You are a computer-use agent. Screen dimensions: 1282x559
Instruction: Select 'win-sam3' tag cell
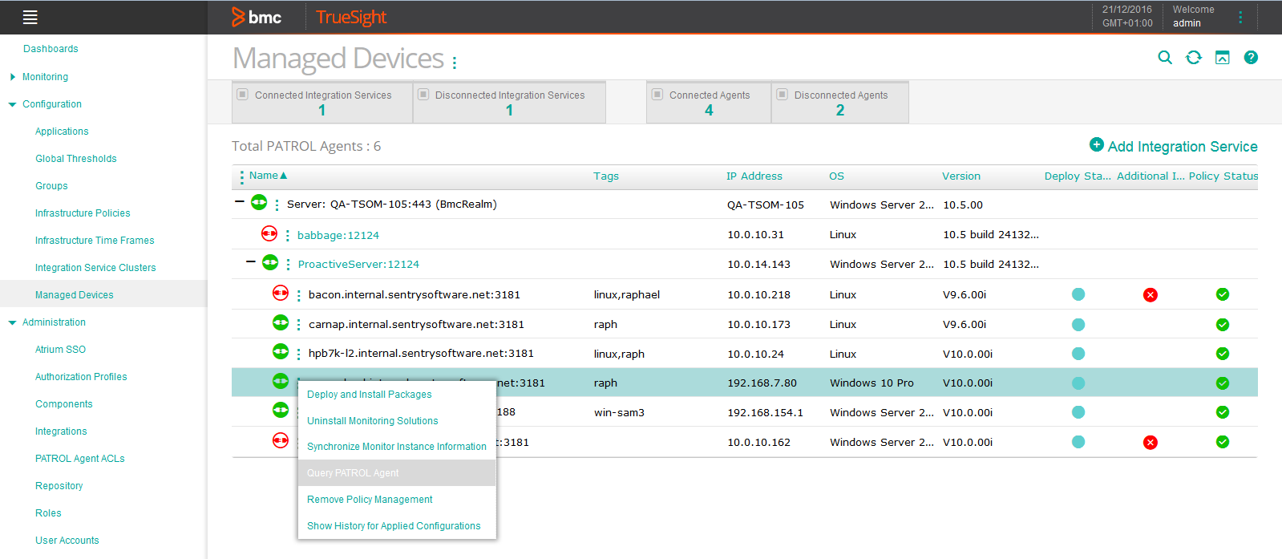[x=619, y=413]
